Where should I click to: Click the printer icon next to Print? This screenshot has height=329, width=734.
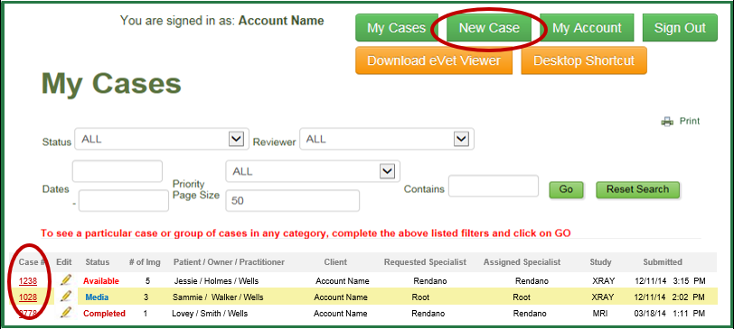pos(667,122)
